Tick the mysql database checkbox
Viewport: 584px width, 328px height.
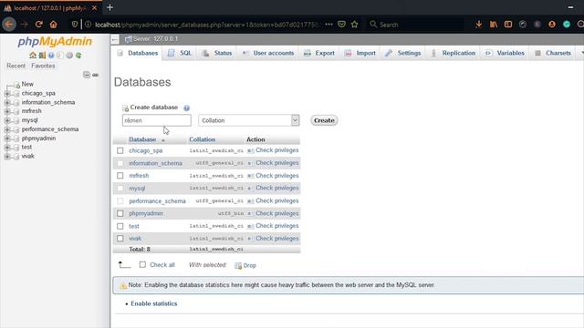[120, 189]
